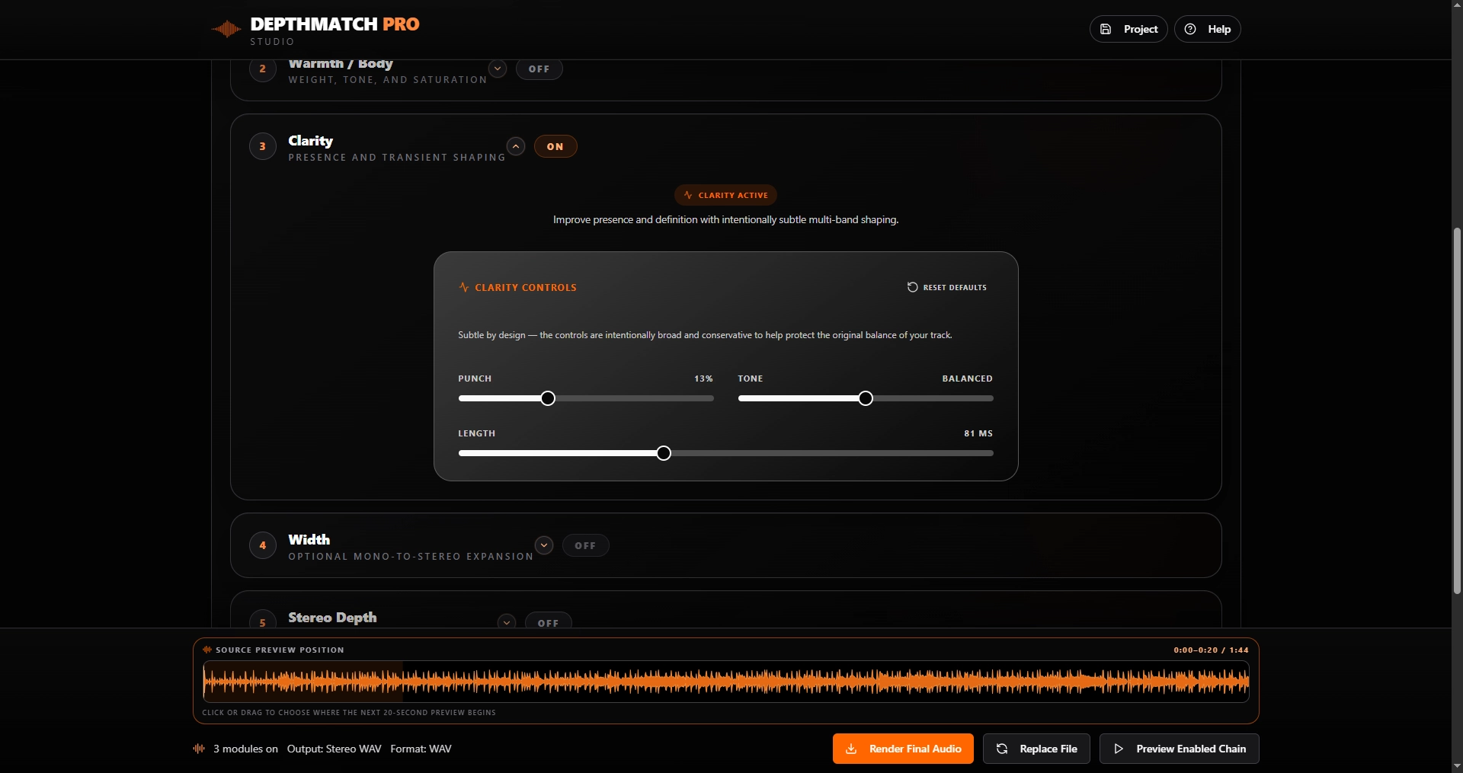This screenshot has width=1463, height=773.
Task: Click the Source Preview Position waveform icon
Action: click(207, 650)
